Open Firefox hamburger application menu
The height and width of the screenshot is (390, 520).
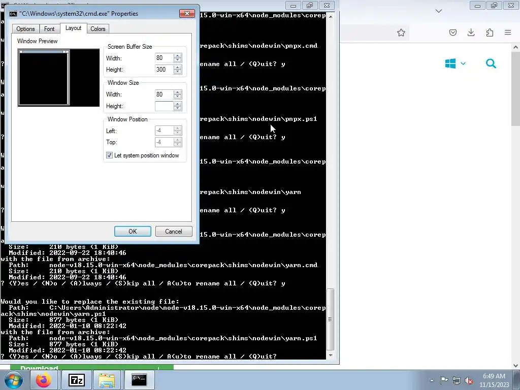coord(508,32)
